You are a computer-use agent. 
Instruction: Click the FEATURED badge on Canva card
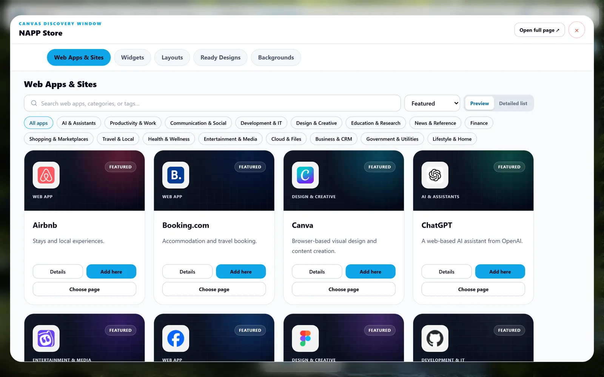[379, 167]
